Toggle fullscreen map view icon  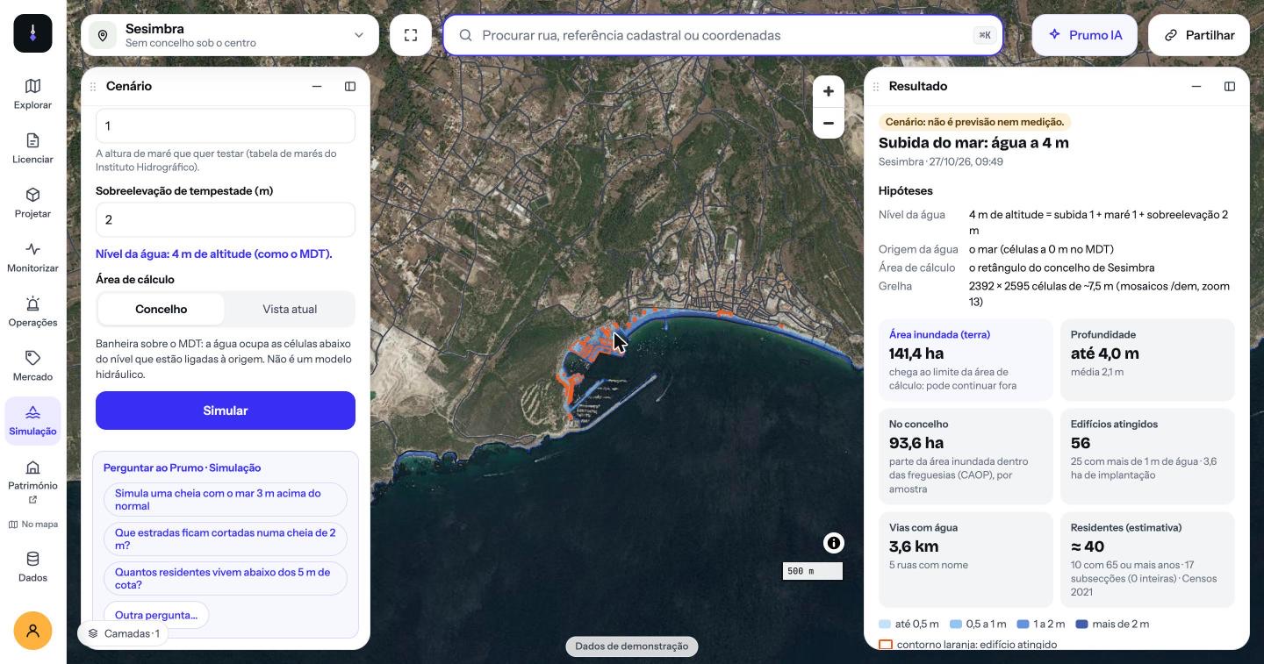(x=411, y=35)
